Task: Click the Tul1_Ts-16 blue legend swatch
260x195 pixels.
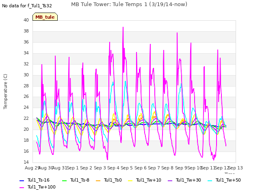Action: [22, 180]
